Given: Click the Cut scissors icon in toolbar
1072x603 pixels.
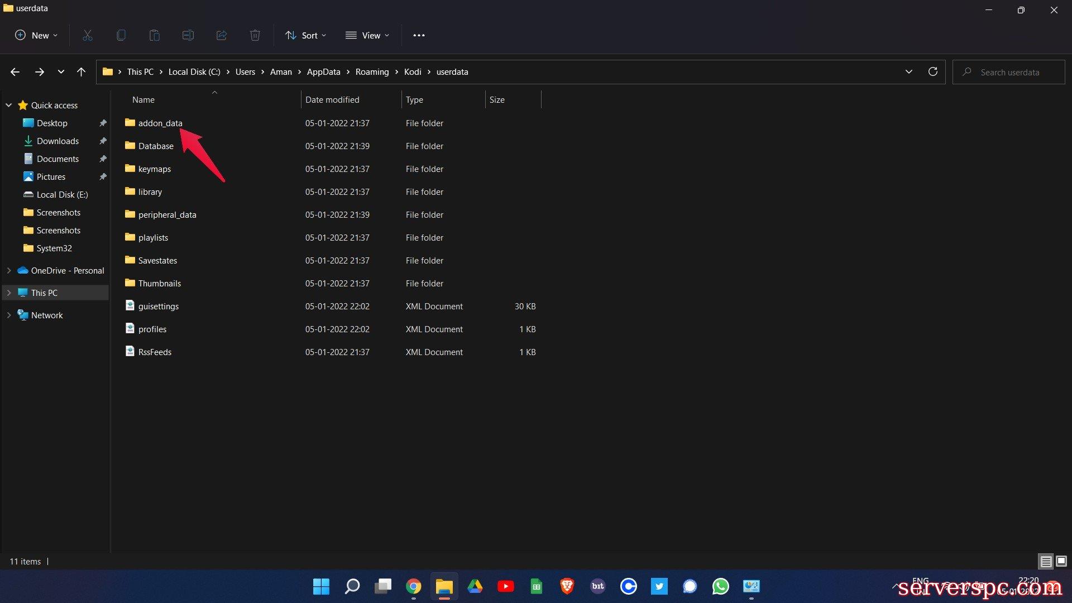Looking at the screenshot, I should click(88, 35).
